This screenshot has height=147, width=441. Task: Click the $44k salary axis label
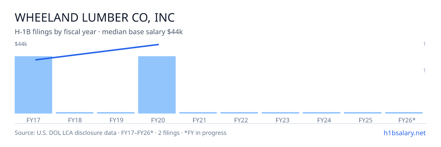coord(21,44)
